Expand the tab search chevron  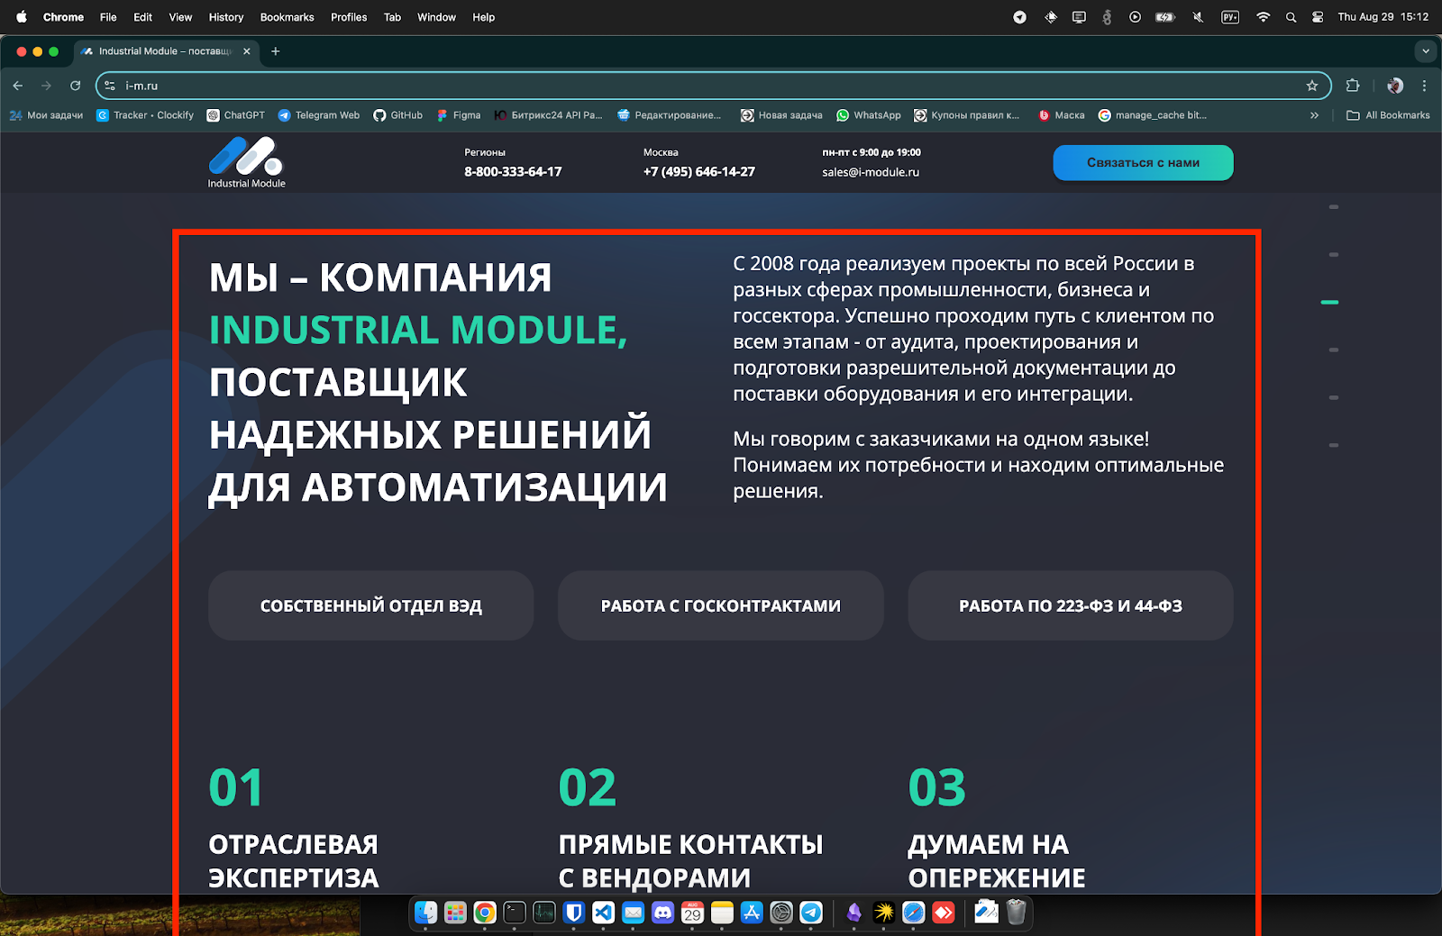pyautogui.click(x=1426, y=51)
